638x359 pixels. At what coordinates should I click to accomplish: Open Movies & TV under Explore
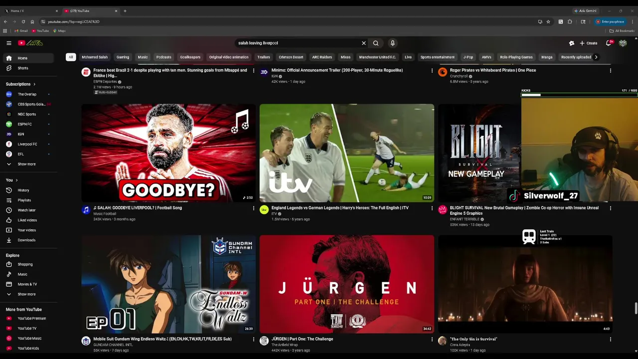(x=29, y=284)
